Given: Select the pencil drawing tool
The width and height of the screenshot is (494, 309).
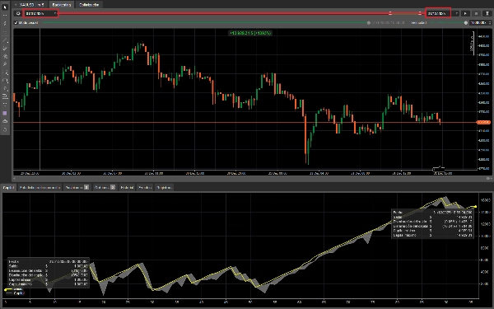Looking at the screenshot, I should tap(5, 64).
